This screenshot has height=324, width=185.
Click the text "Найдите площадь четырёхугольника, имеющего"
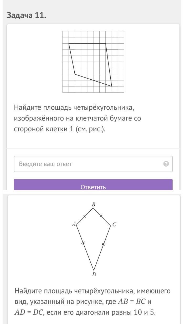point(92,291)
